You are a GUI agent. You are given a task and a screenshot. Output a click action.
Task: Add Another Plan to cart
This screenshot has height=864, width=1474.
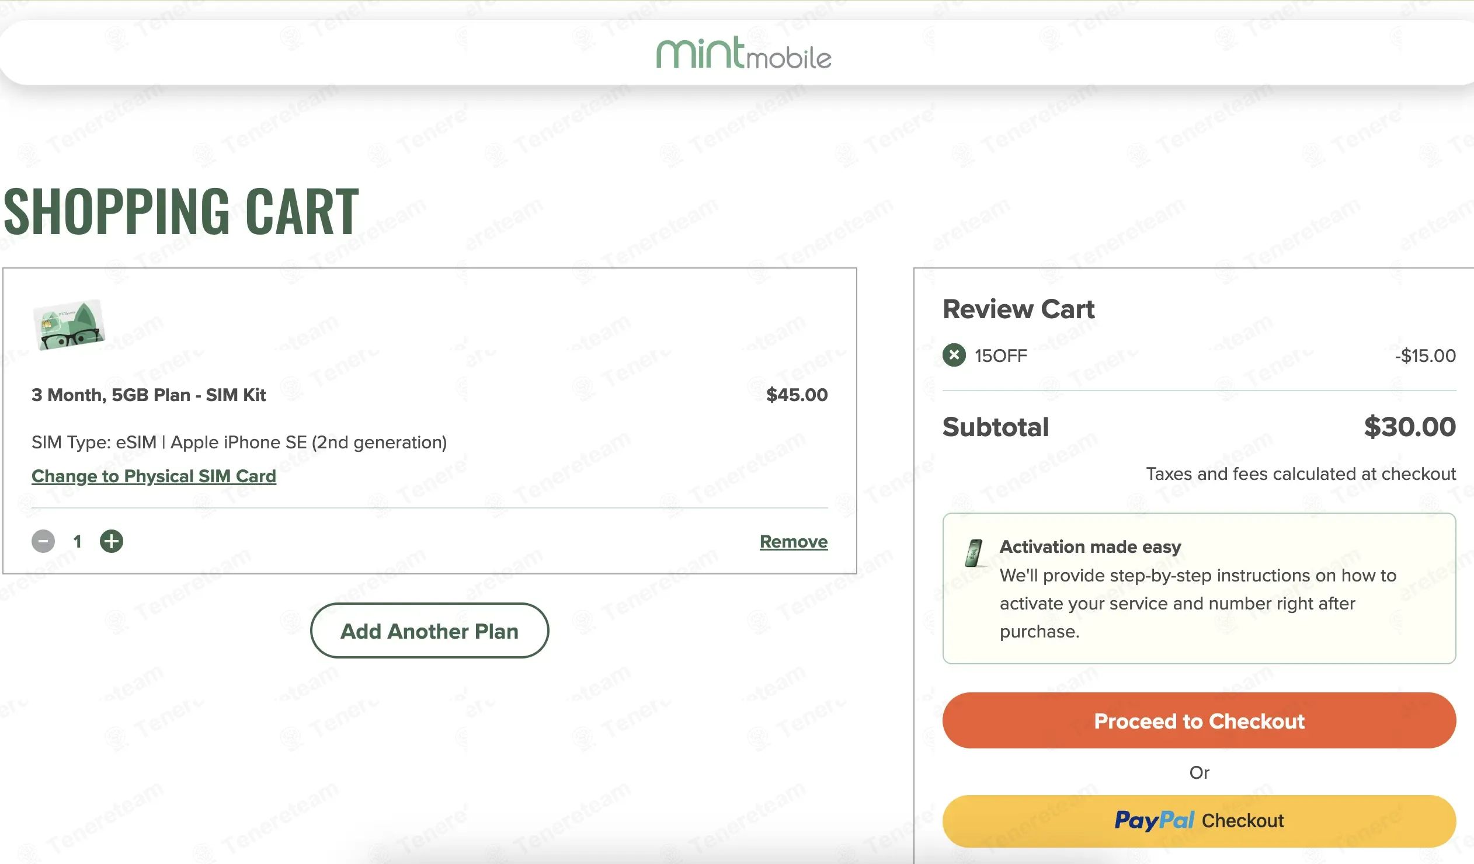coord(429,630)
